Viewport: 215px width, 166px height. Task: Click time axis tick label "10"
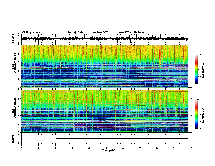click(x=191, y=148)
